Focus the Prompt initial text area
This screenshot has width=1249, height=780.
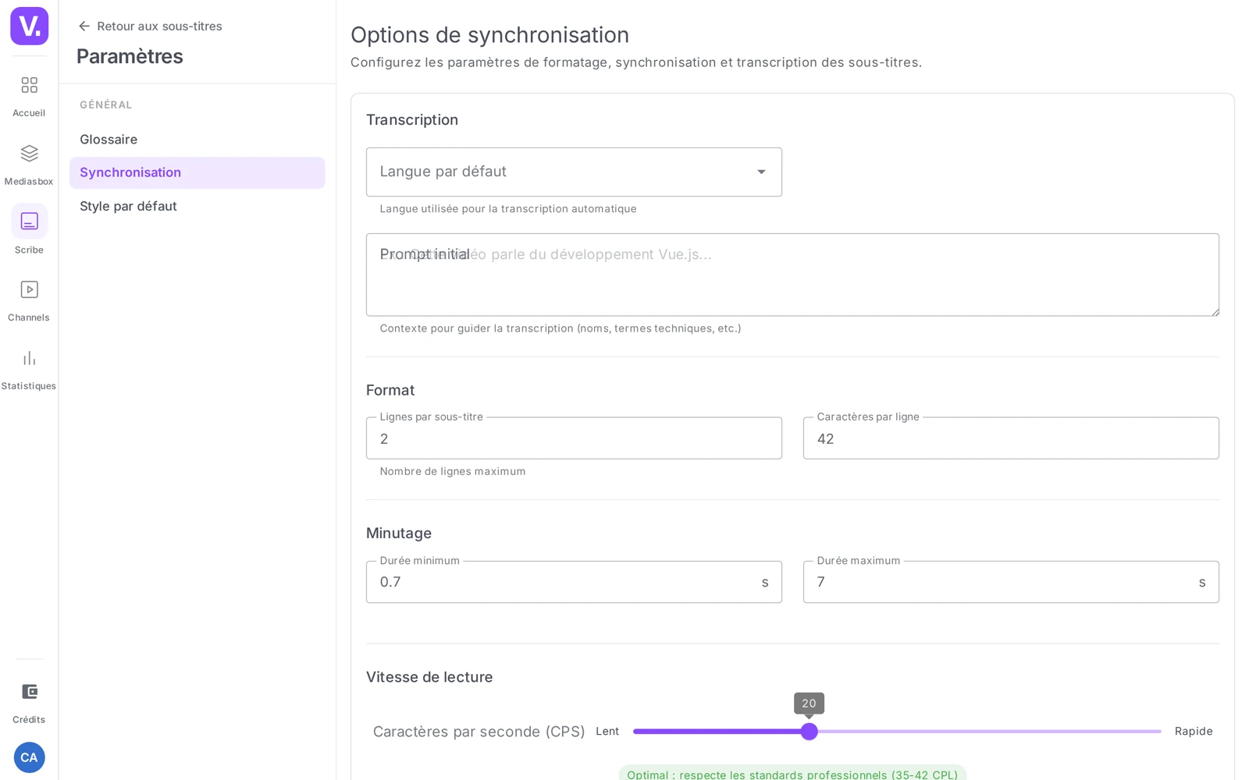[x=792, y=275]
